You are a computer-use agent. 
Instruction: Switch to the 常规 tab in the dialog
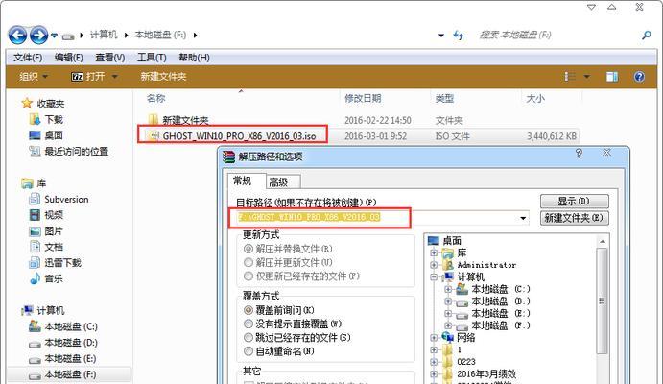click(x=247, y=181)
